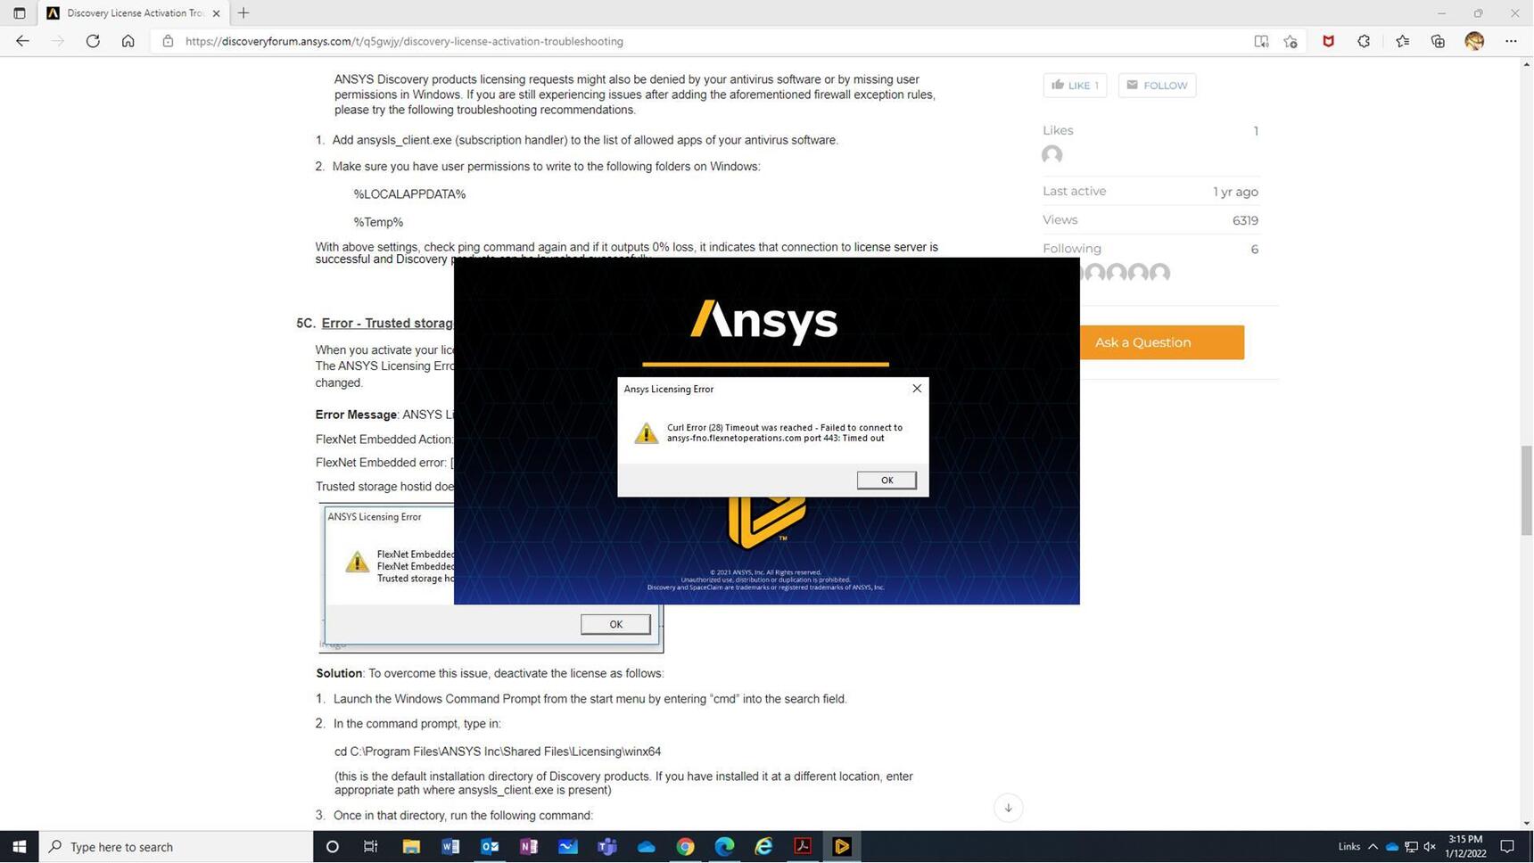Screen dimensions: 1534x863
Task: Click the McAfee shield extension icon
Action: click(x=1328, y=41)
